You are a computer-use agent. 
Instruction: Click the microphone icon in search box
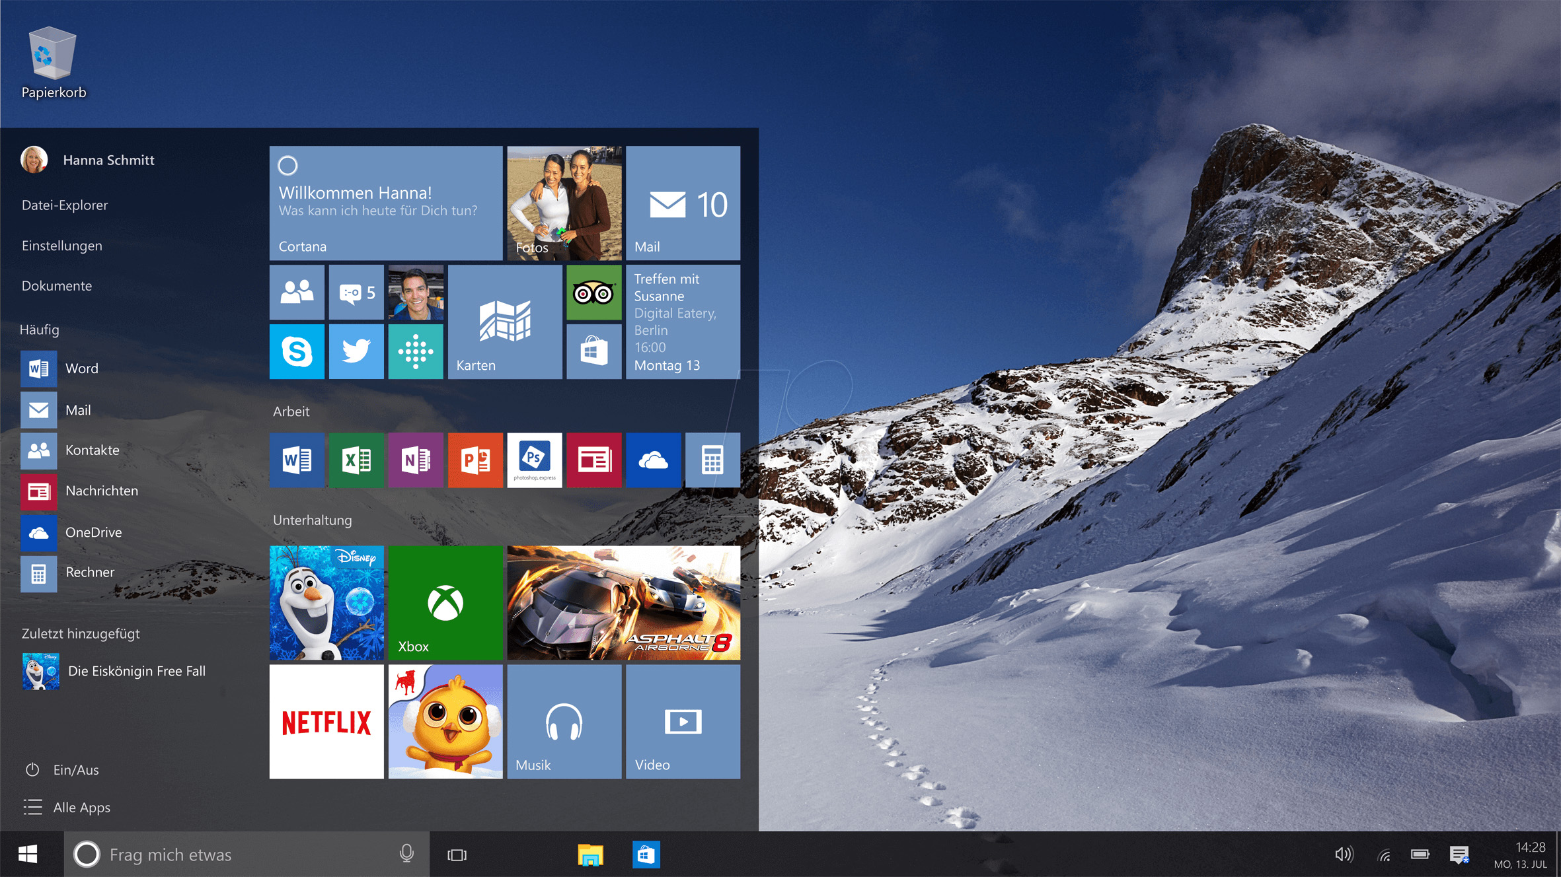(406, 854)
